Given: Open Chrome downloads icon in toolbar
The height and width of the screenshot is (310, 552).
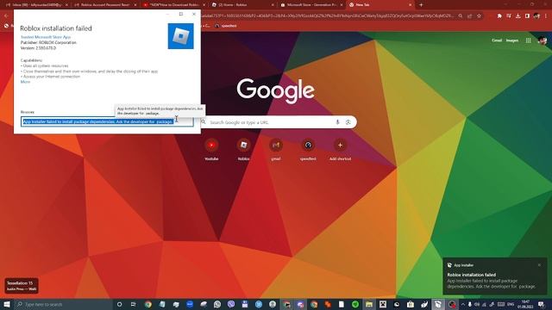Looking at the screenshot, I should click(x=517, y=15).
